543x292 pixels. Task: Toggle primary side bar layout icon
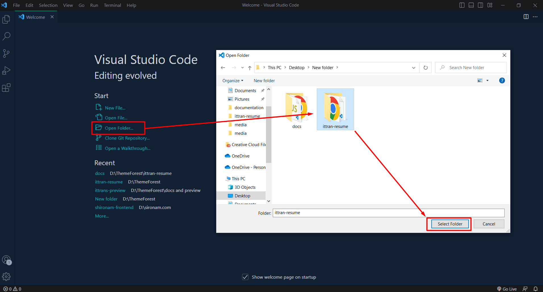click(x=462, y=5)
